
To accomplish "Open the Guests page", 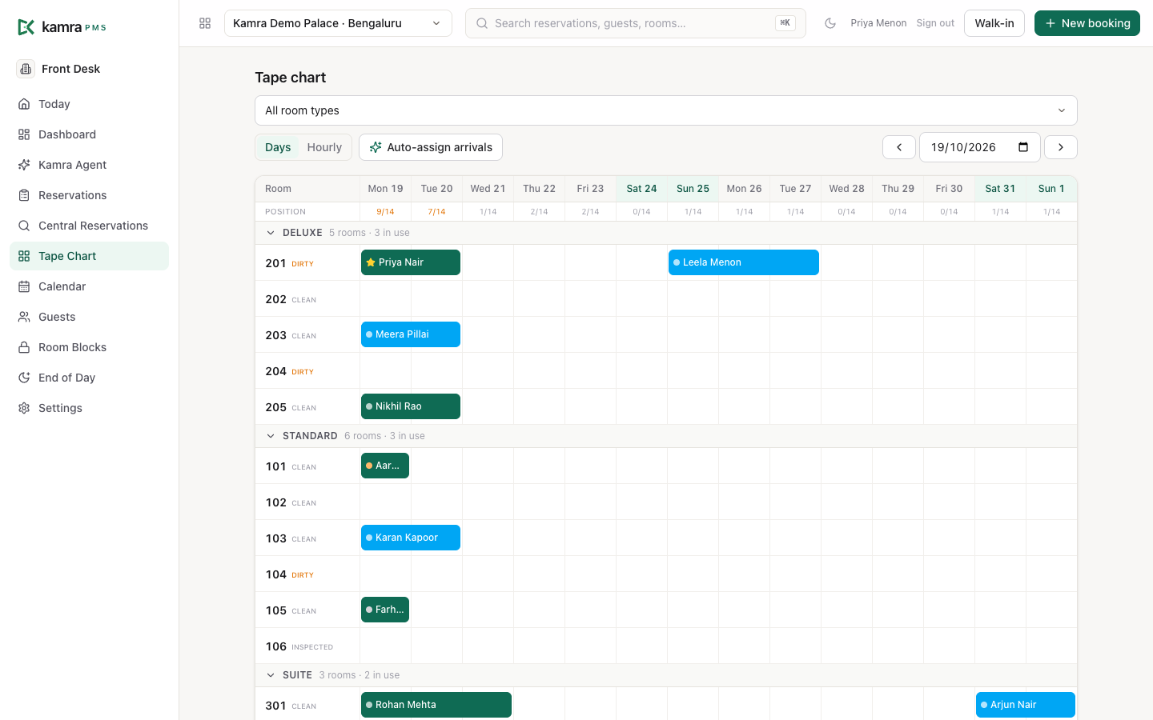I will (x=90, y=317).
